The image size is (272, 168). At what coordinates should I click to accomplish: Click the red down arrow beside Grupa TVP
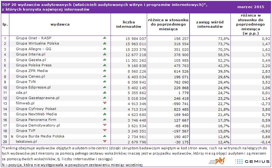[105, 131]
